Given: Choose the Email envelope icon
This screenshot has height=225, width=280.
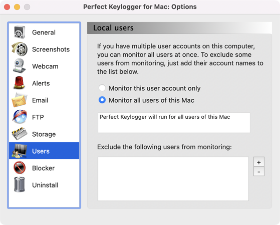Looking at the screenshot, I should pyautogui.click(x=20, y=100).
